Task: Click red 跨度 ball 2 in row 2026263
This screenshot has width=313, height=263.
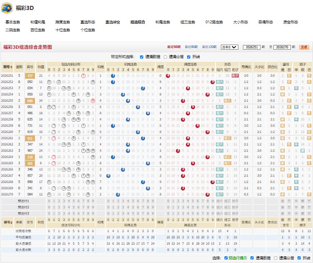Action: (178, 151)
